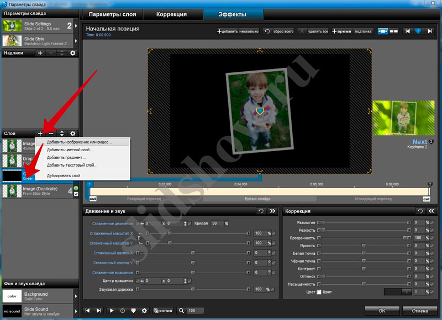Select Image (Duplicate) layer thumbnail
The width and height of the screenshot is (442, 320).
click(x=12, y=191)
